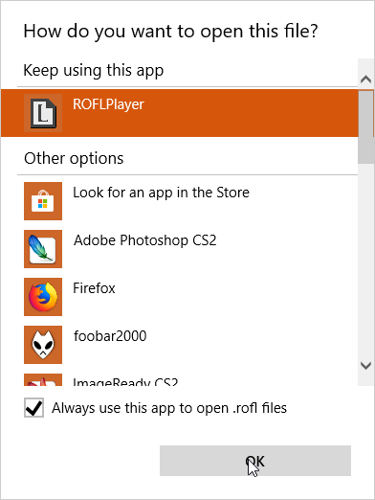Confirm with the OK button
The image size is (375, 500).
(255, 461)
